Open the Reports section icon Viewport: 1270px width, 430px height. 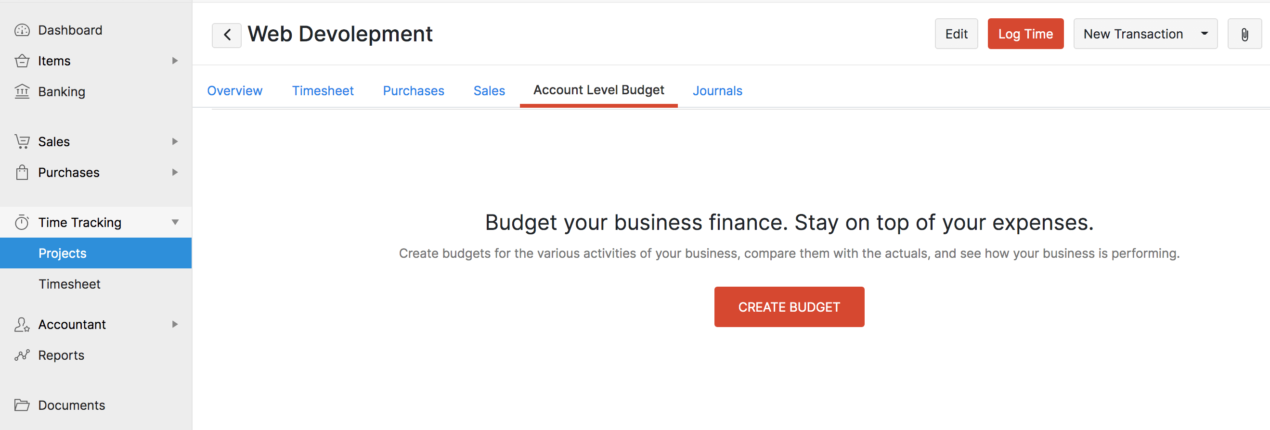coord(22,354)
